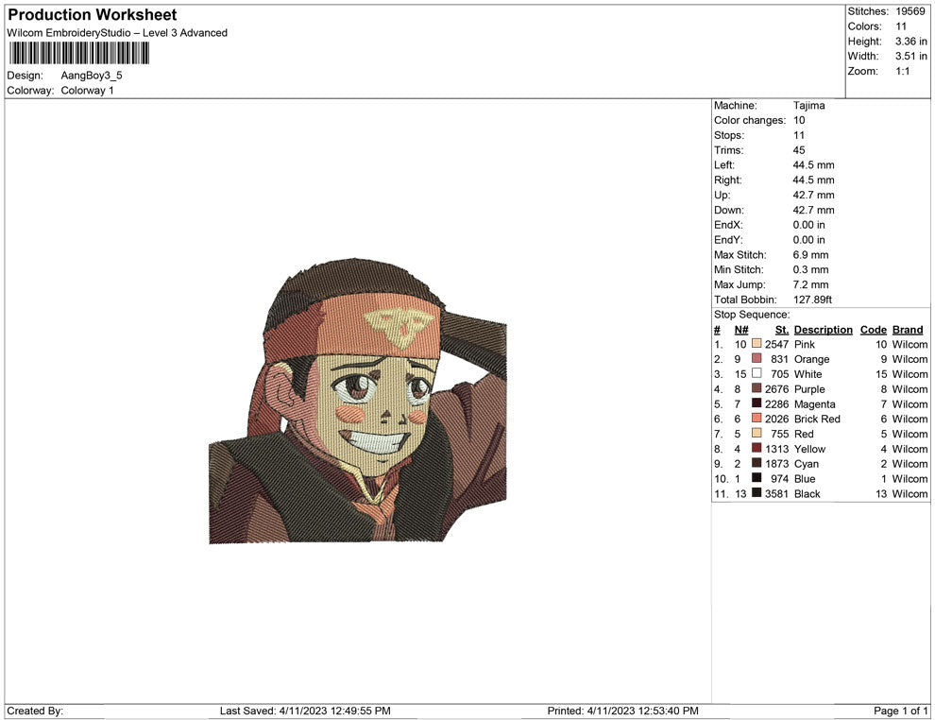Select the colorway value 'Colorway 1'

coord(87,91)
